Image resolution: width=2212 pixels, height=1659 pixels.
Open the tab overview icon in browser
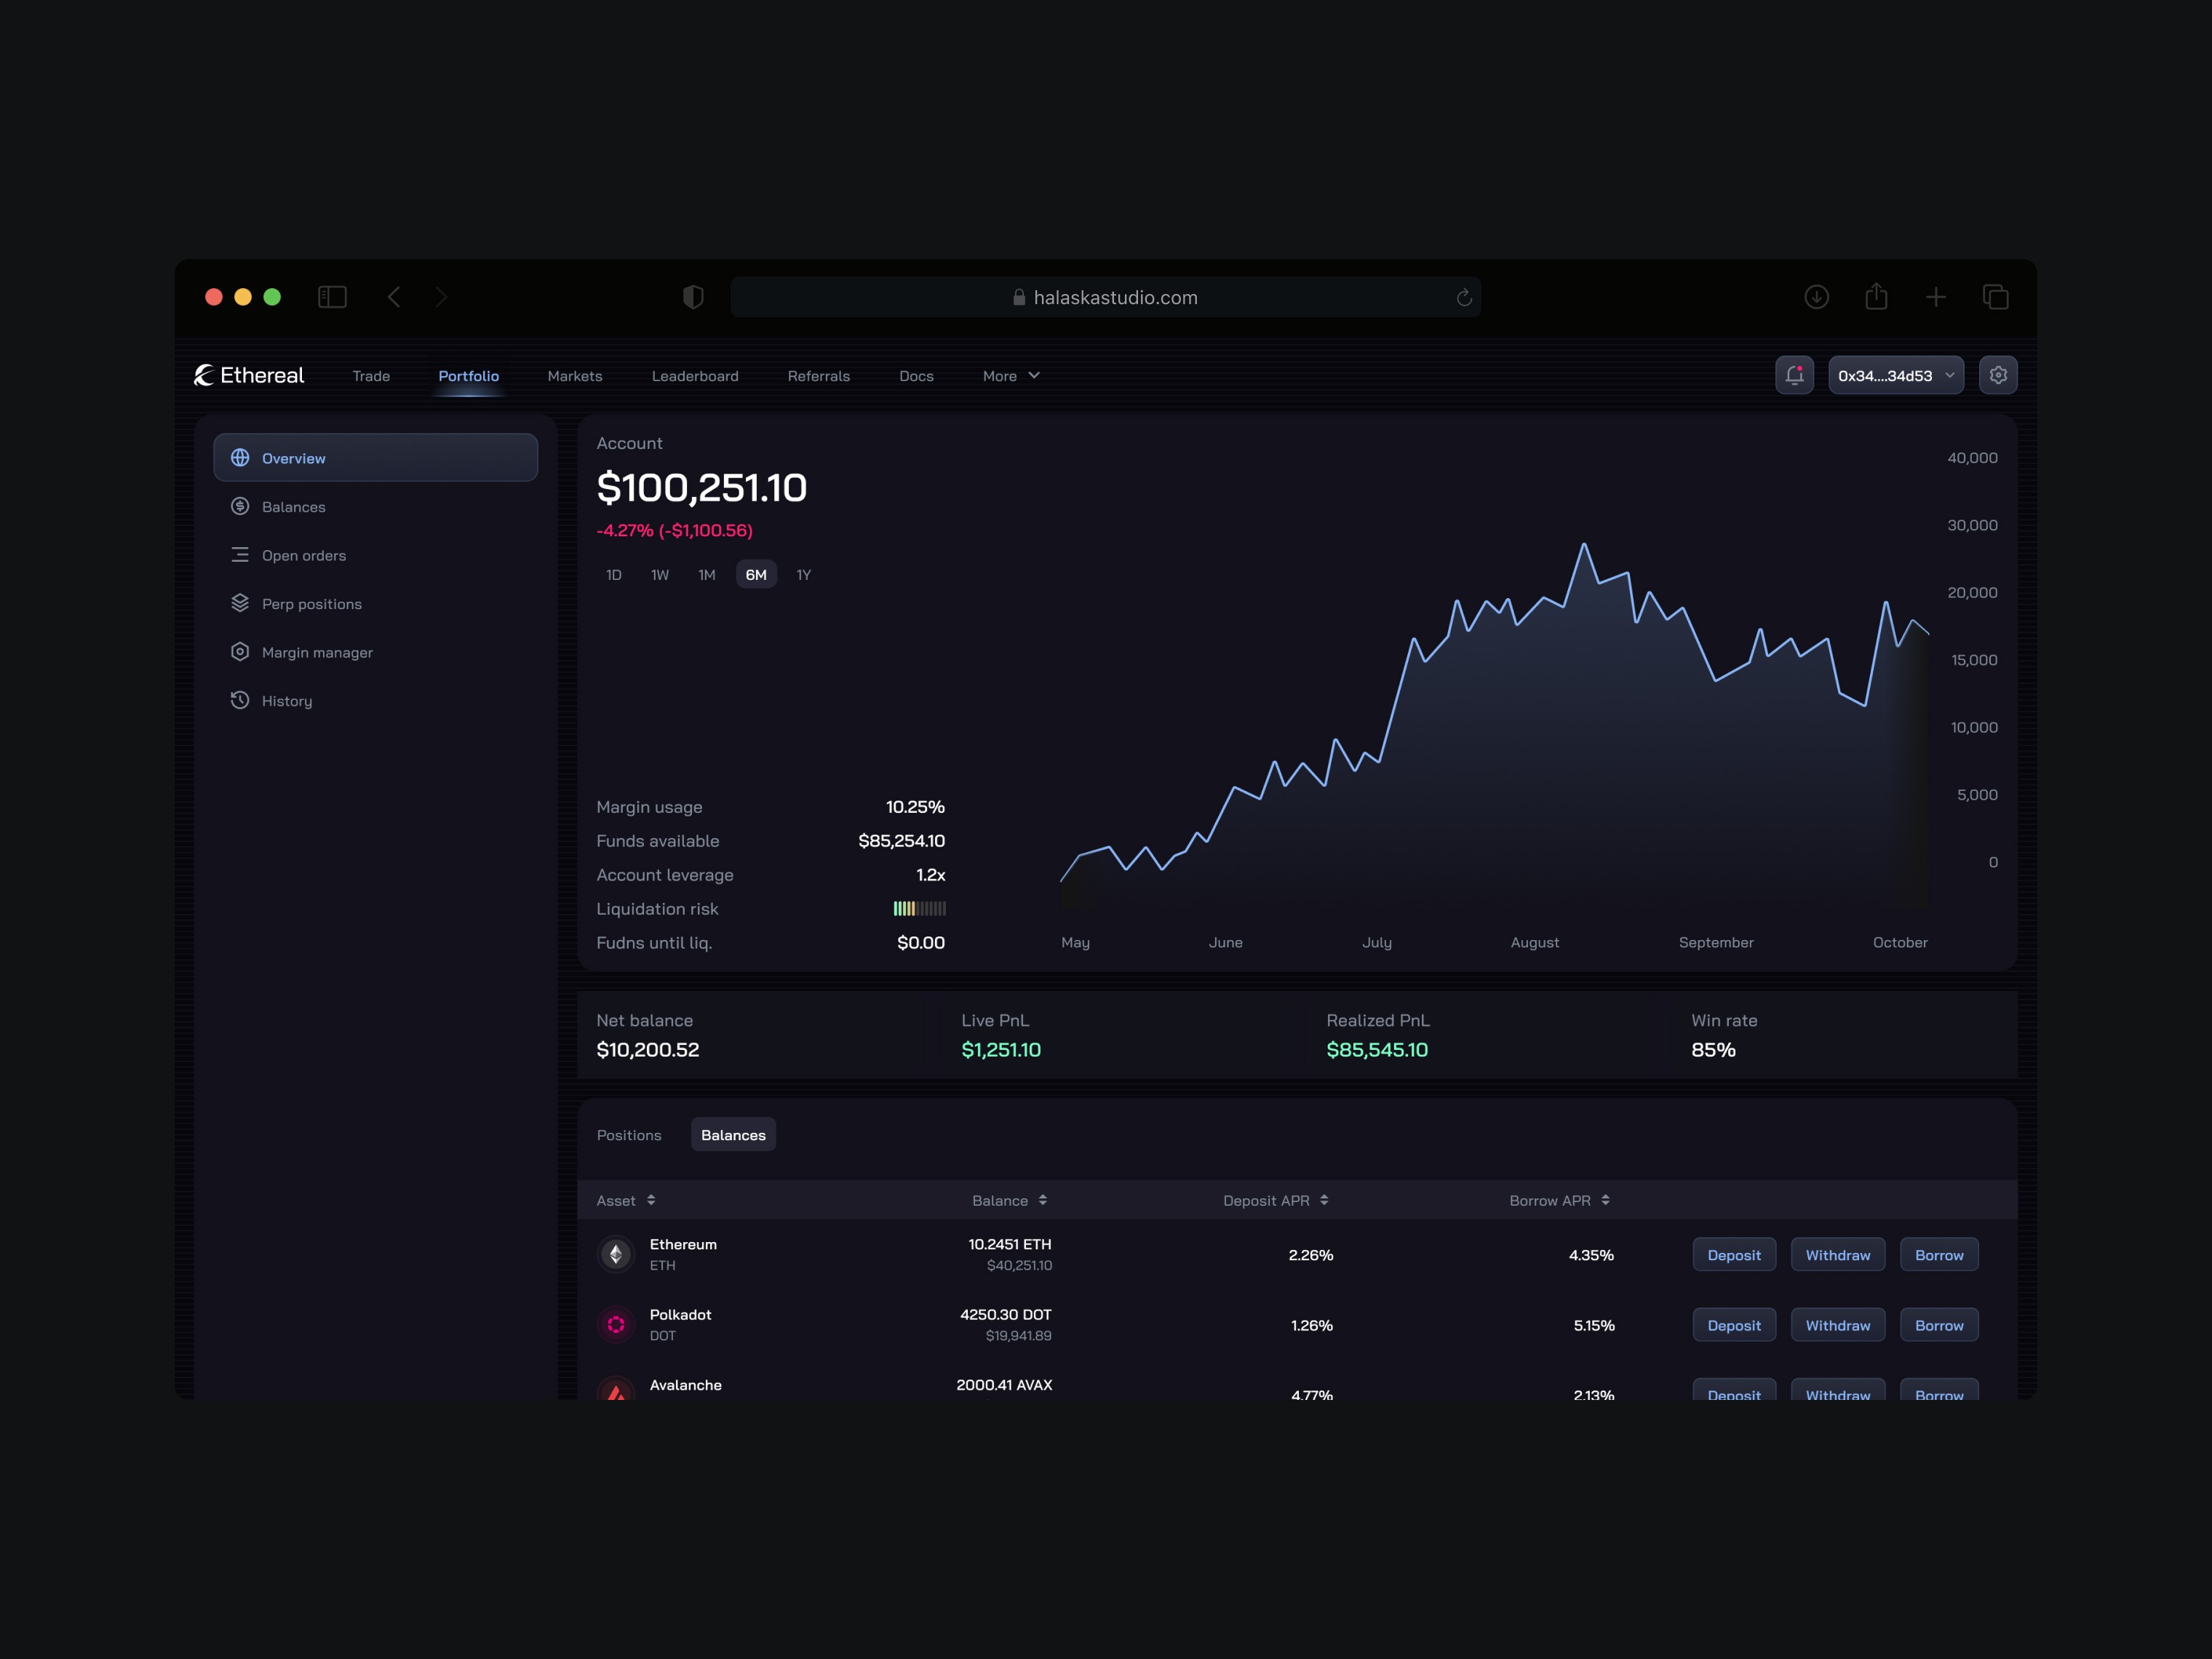(1995, 297)
